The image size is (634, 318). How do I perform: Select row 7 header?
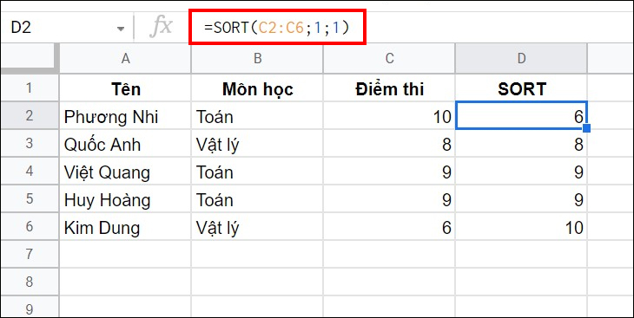(30, 254)
